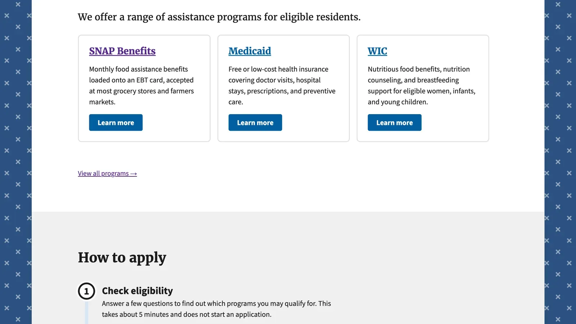Select the Medicaid card
576x324 pixels.
(x=283, y=88)
